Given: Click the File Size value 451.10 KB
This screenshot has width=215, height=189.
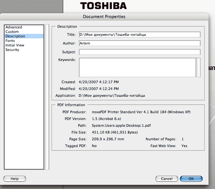Looking at the screenshot, I should coord(115,132).
